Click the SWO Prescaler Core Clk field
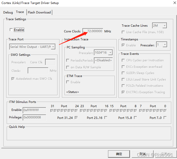This screenshot has width=177, height=159. pyautogui.click(x=50, y=62)
